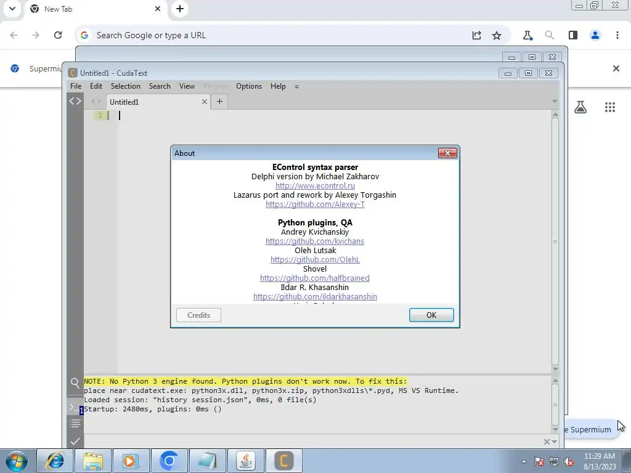Go to the next tab with the right arrow
This screenshot has width=631, height=473.
[x=99, y=102]
